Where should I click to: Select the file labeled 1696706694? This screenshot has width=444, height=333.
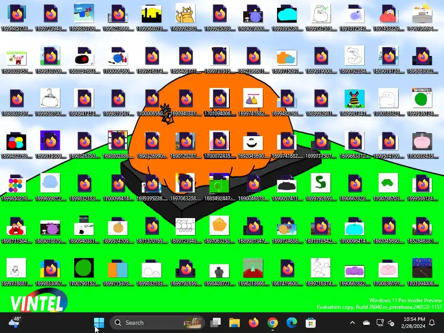[422, 17]
